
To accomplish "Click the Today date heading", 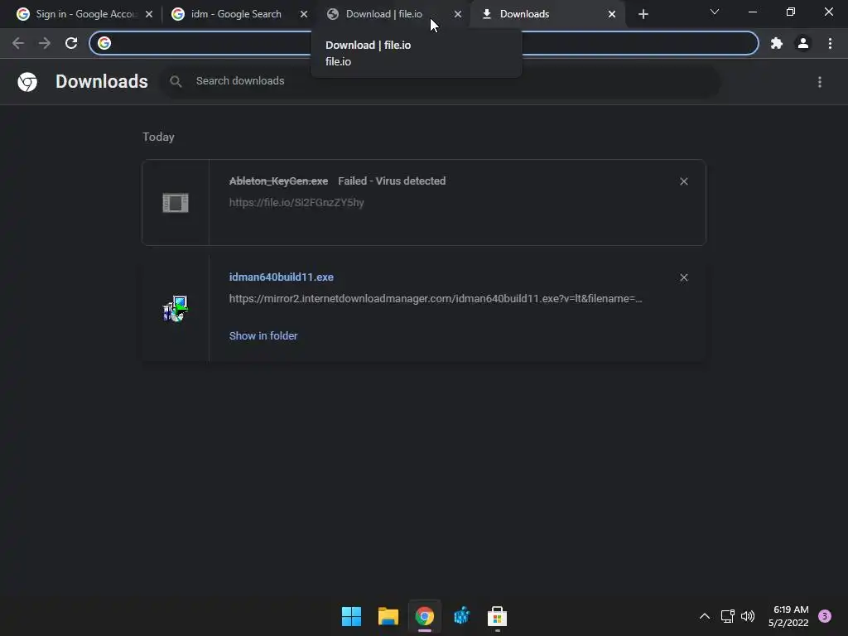I will click(158, 137).
